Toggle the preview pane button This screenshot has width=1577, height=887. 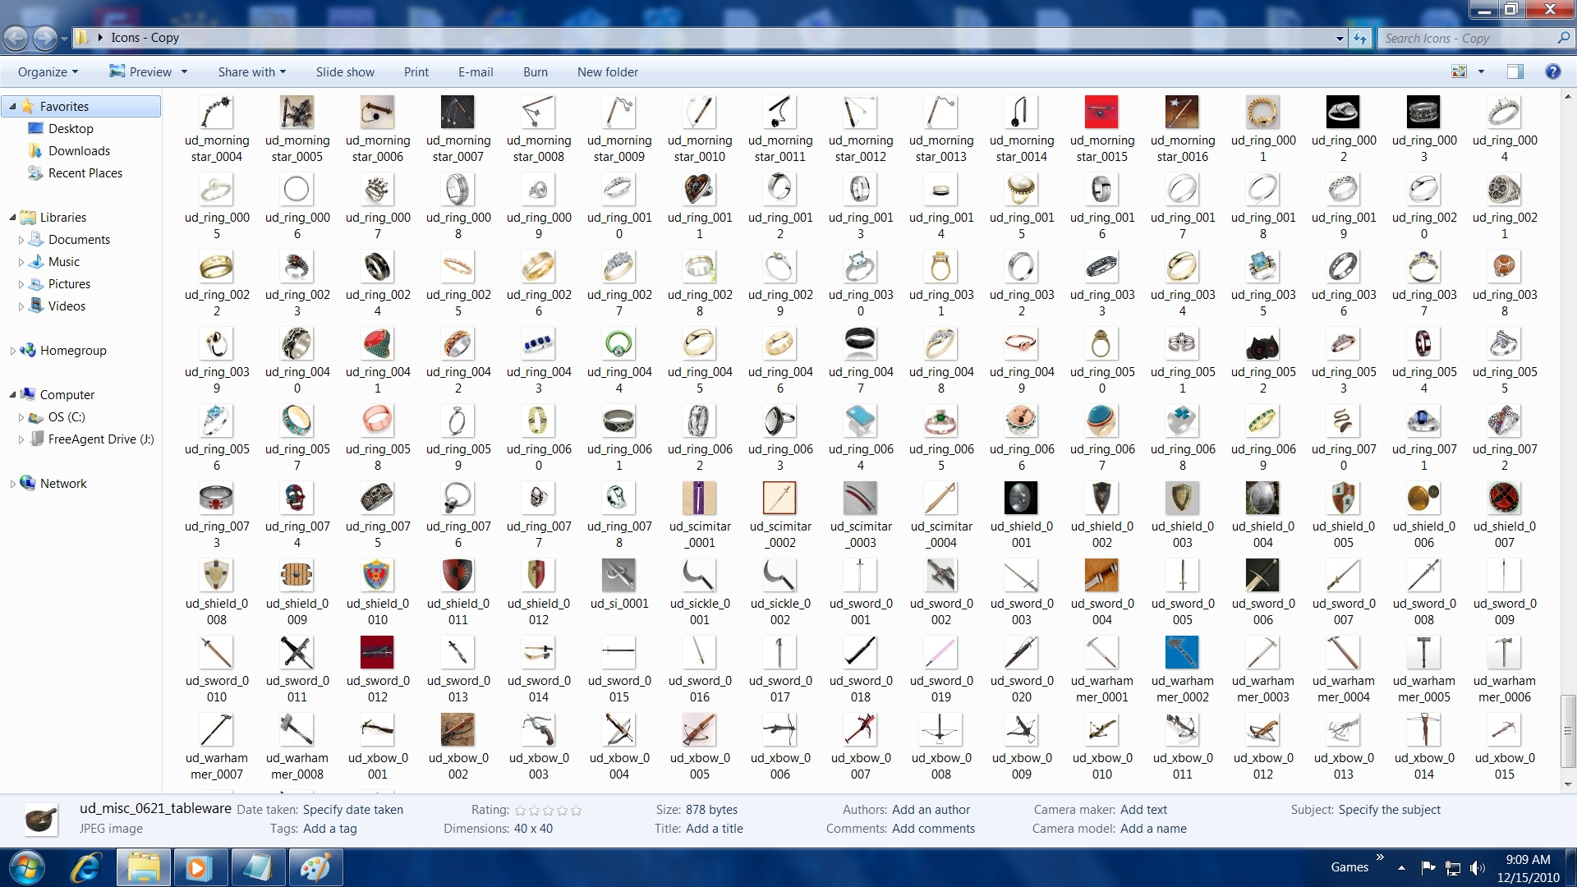point(1515,71)
